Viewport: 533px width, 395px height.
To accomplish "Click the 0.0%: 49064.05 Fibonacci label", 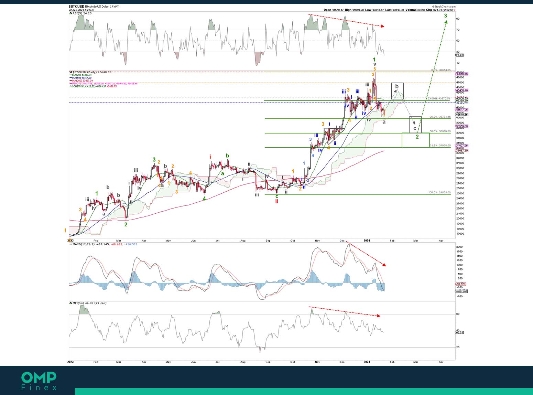I will click(x=441, y=70).
